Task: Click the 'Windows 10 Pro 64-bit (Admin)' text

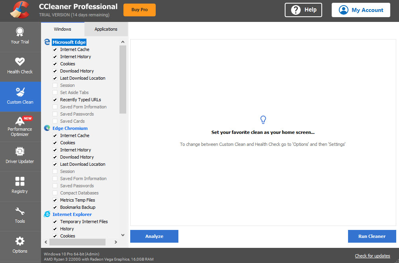Action: click(x=72, y=254)
